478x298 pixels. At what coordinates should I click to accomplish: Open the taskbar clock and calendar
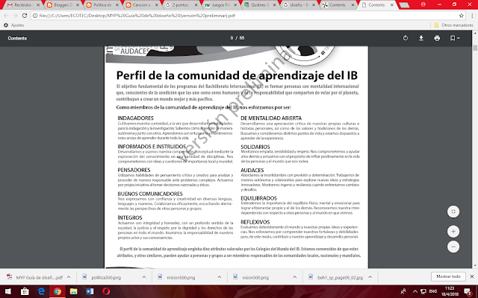[450, 291]
